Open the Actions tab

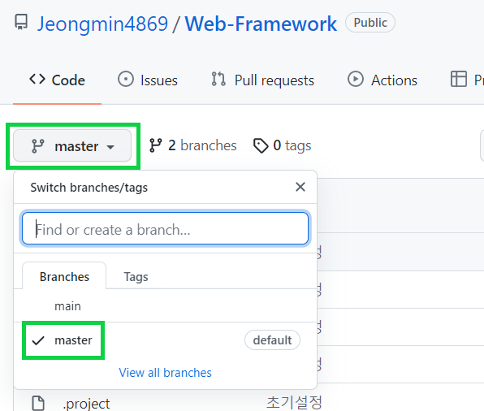point(382,80)
